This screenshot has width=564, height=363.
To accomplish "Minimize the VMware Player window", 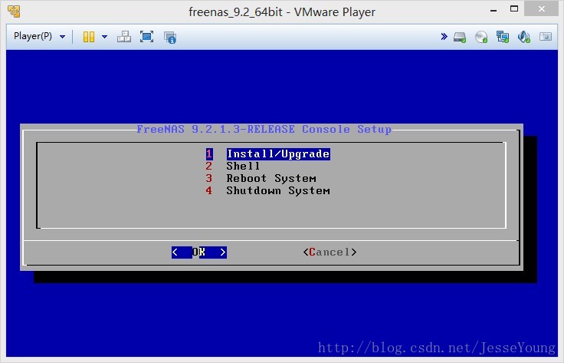I will (493, 9).
